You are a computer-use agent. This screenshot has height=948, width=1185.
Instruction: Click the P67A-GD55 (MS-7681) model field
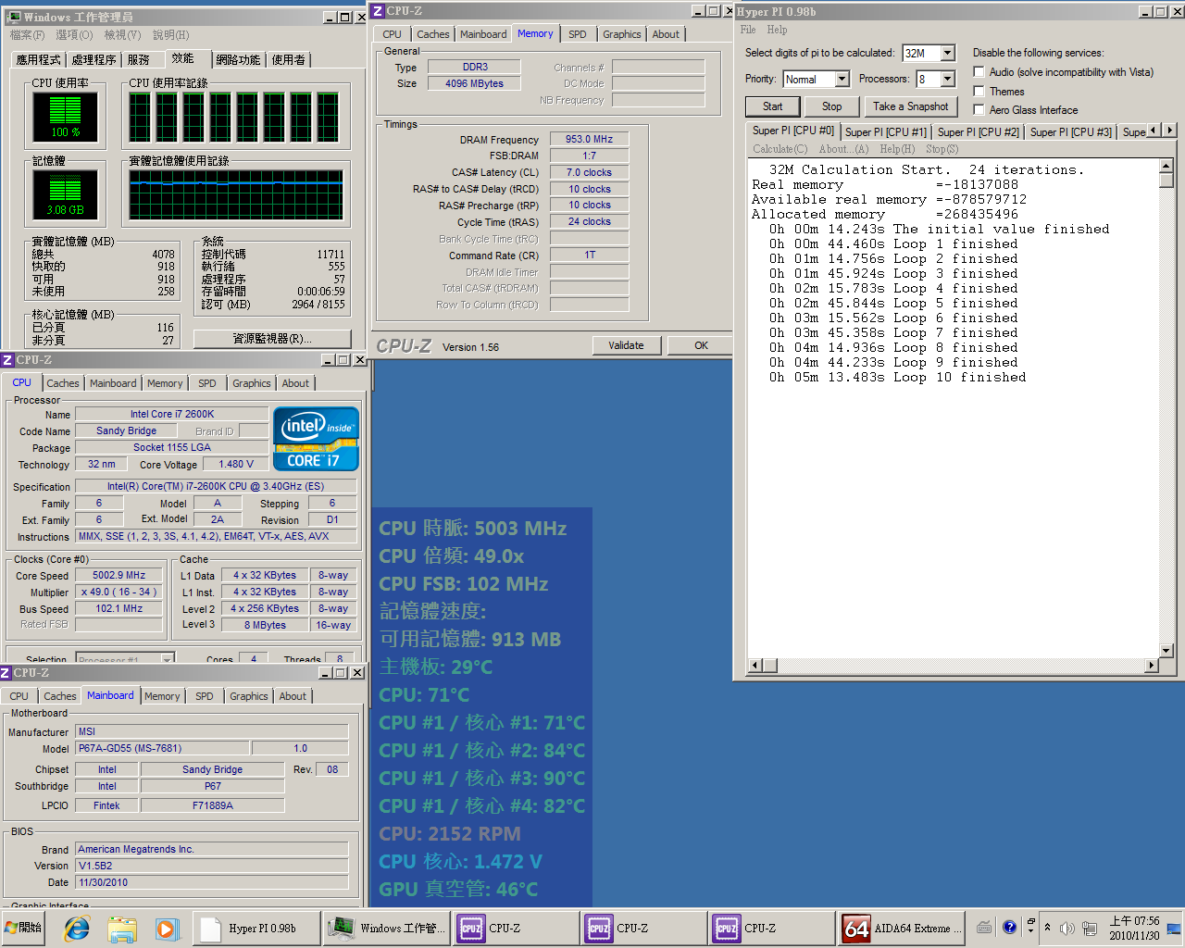pyautogui.click(x=162, y=748)
